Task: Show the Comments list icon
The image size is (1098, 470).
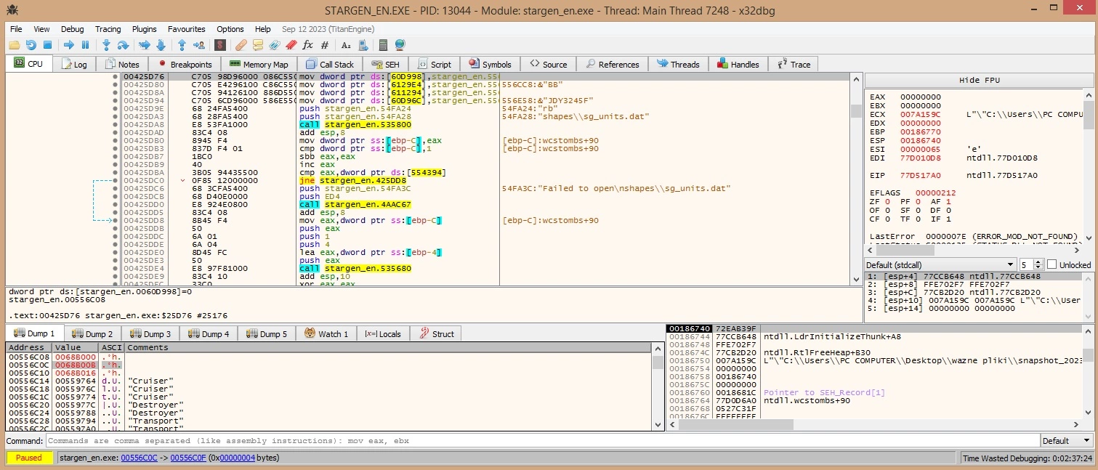Action: [x=258, y=45]
